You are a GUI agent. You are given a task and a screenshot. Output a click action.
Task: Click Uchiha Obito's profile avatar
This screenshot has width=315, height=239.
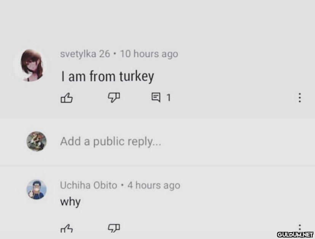pos(37,189)
